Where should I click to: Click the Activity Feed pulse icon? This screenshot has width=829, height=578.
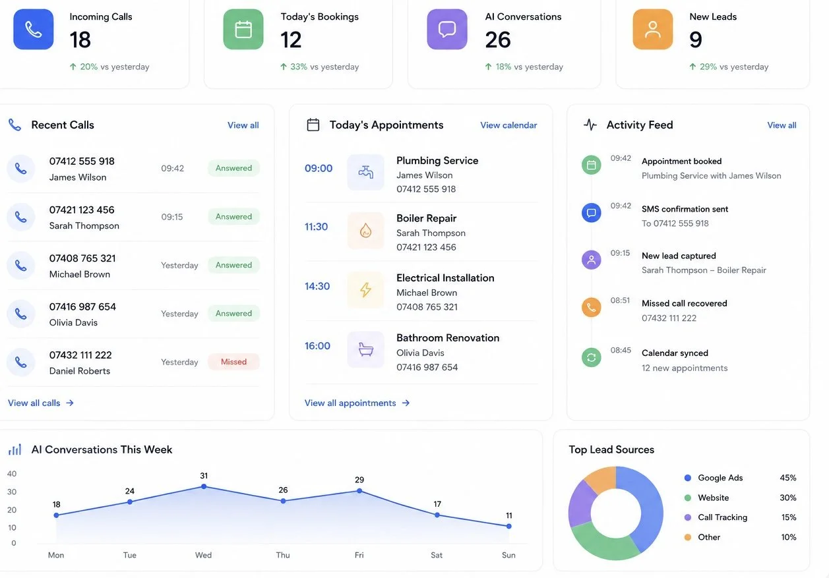click(x=590, y=125)
